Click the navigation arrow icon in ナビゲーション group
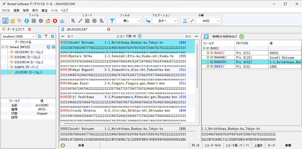This screenshot has height=149, width=302. pos(148,21)
